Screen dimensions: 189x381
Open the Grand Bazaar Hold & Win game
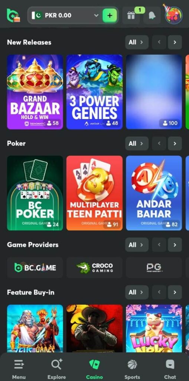pos(35,92)
